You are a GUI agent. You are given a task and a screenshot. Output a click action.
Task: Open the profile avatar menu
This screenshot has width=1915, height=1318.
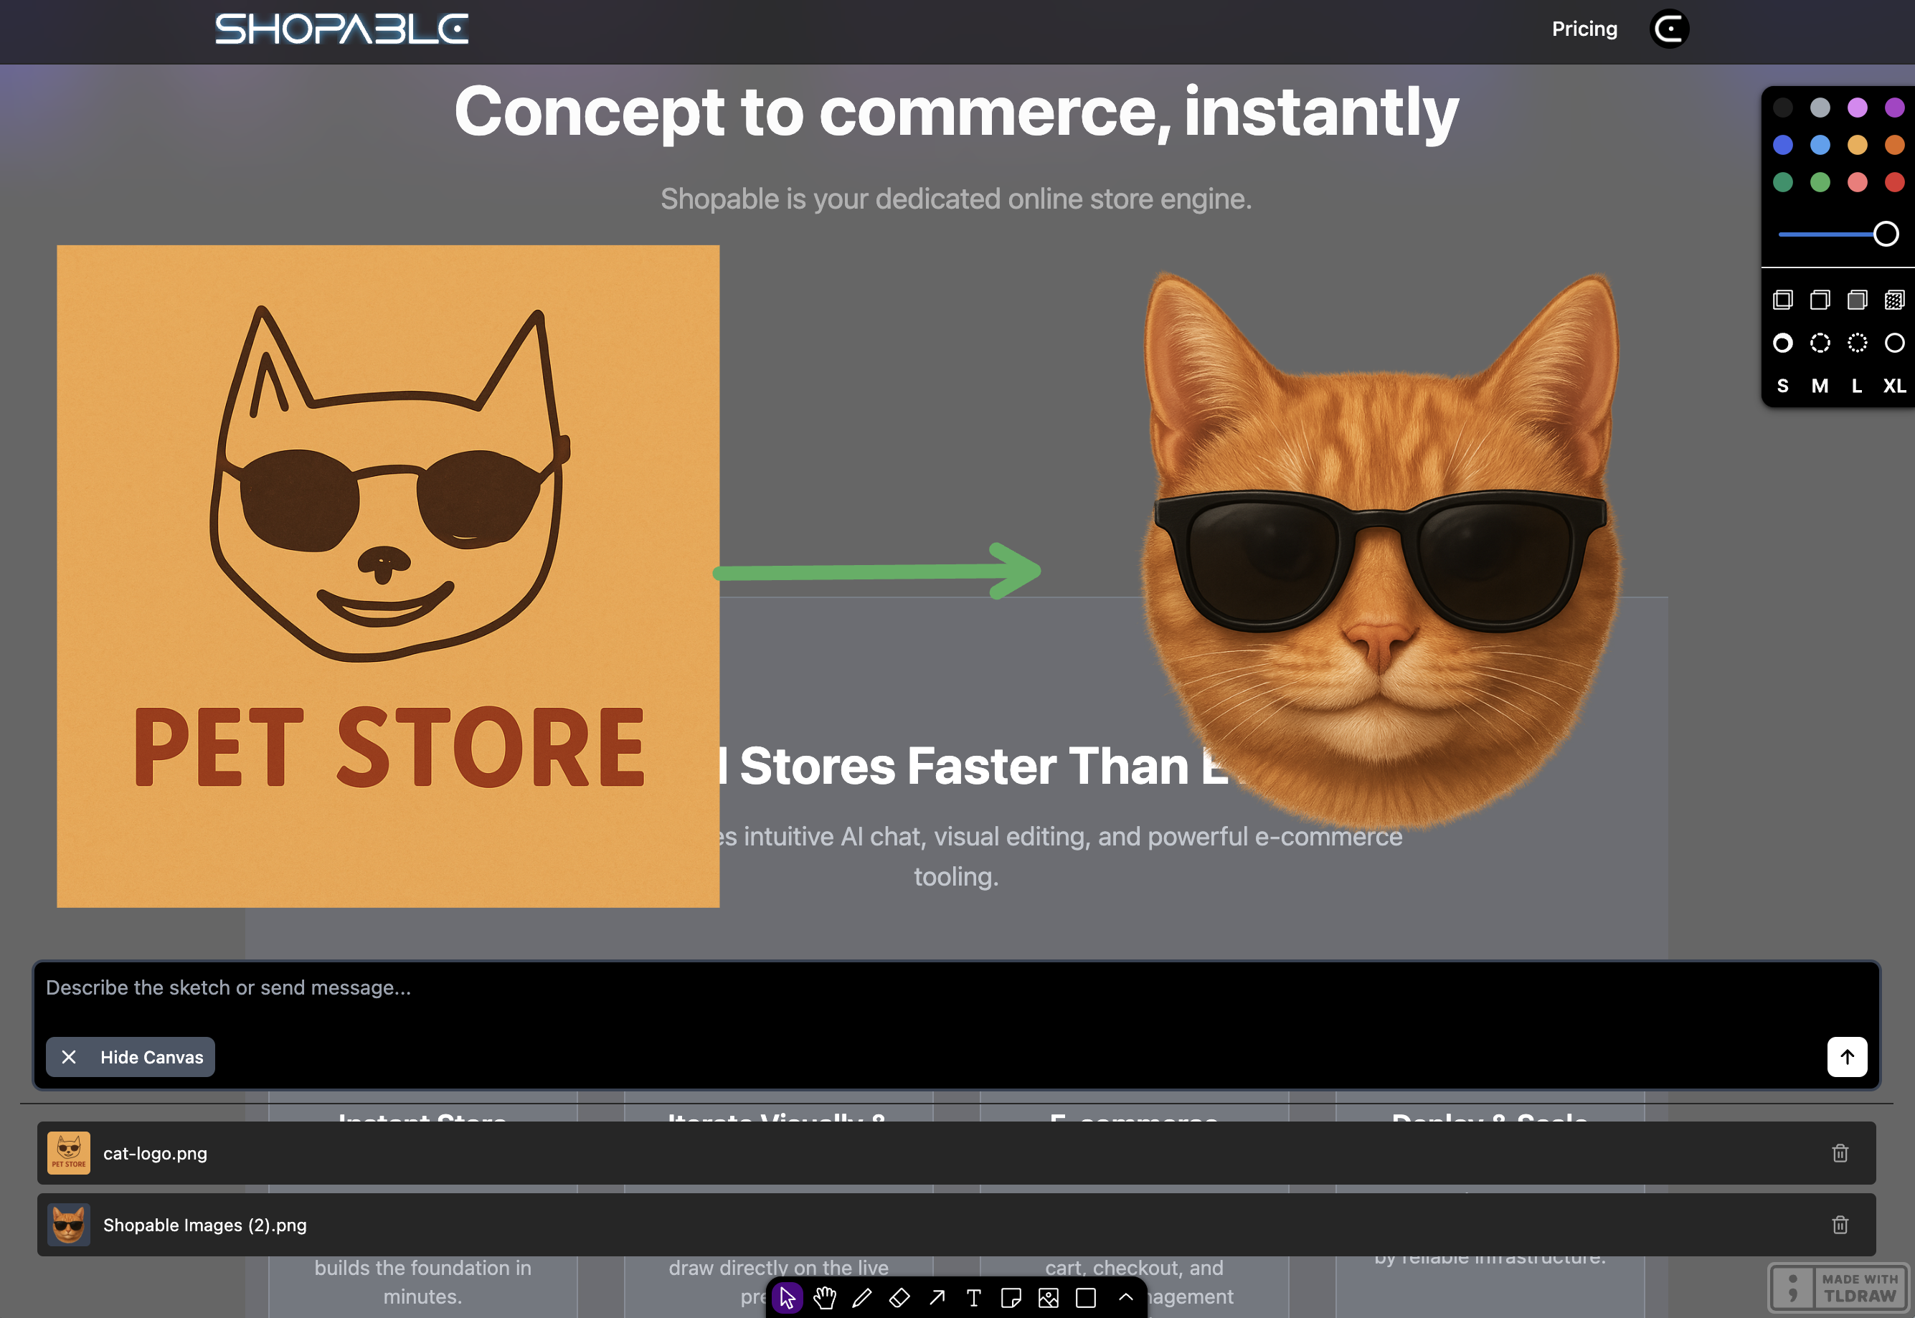click(1669, 29)
